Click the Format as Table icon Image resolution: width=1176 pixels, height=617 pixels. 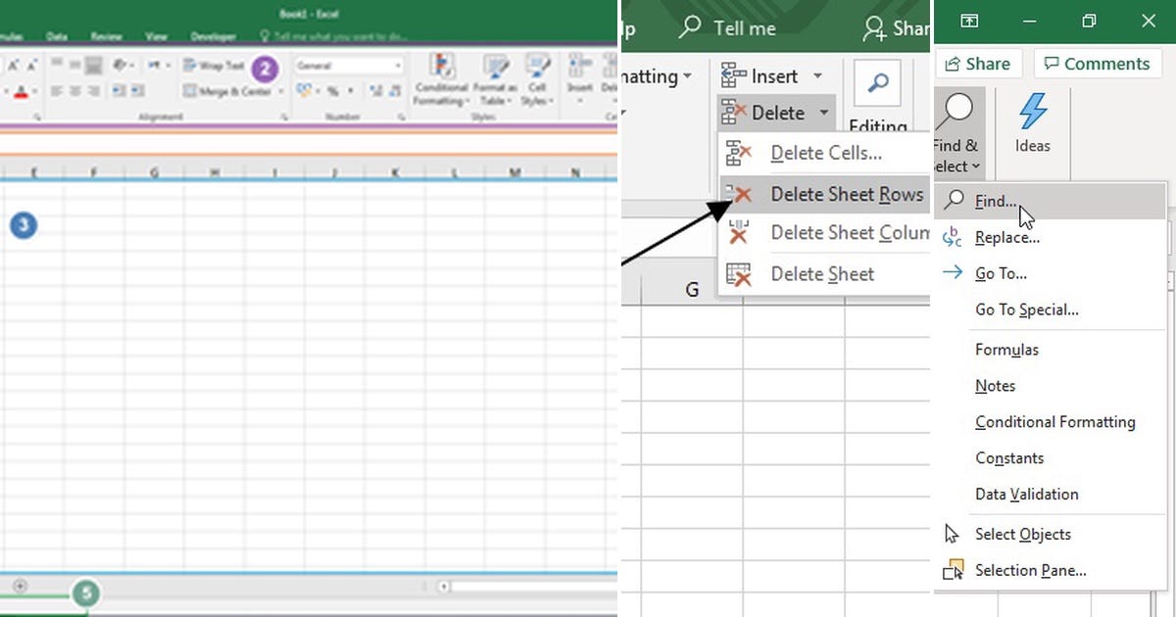tap(495, 69)
